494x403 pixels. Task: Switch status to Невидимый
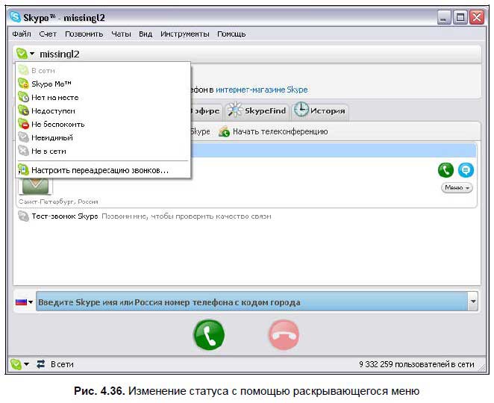point(51,137)
